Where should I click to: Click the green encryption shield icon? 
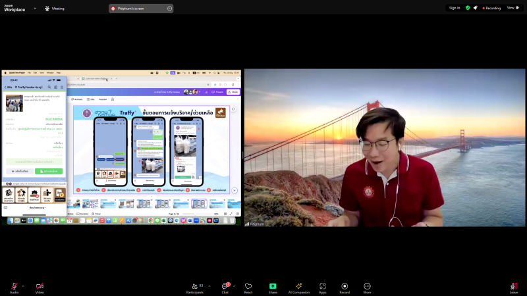coord(468,8)
